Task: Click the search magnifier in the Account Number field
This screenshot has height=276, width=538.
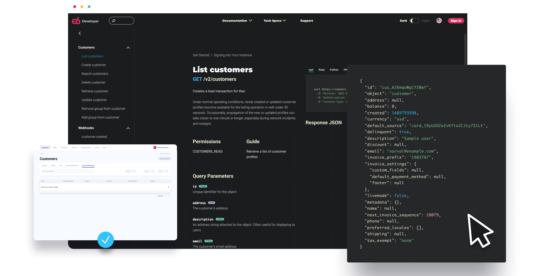Action: (43, 171)
